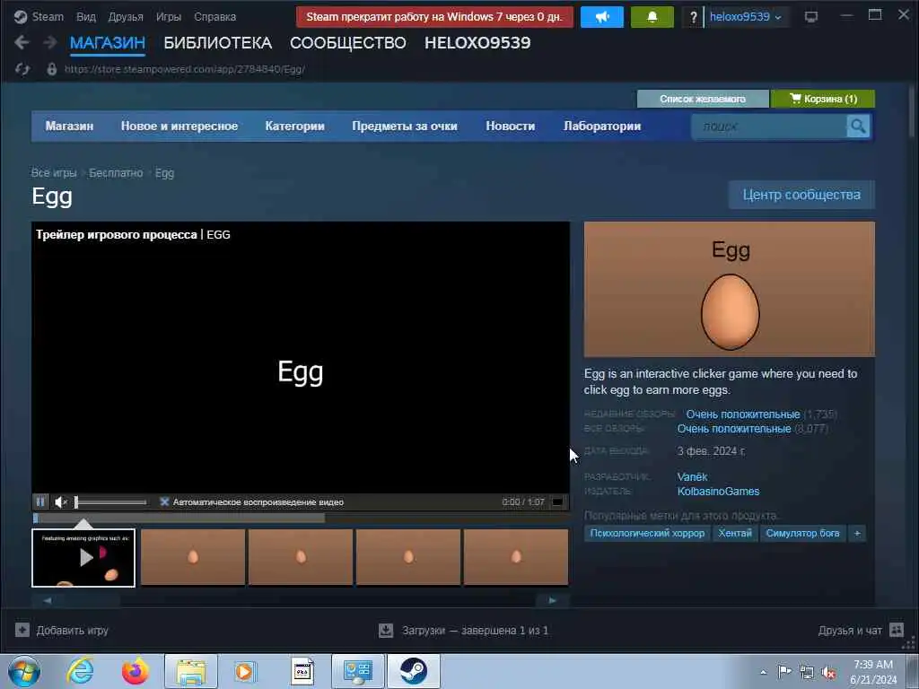919x689 pixels.
Task: Switch to the СООБЩЕСТВО tab
Action: [x=347, y=43]
